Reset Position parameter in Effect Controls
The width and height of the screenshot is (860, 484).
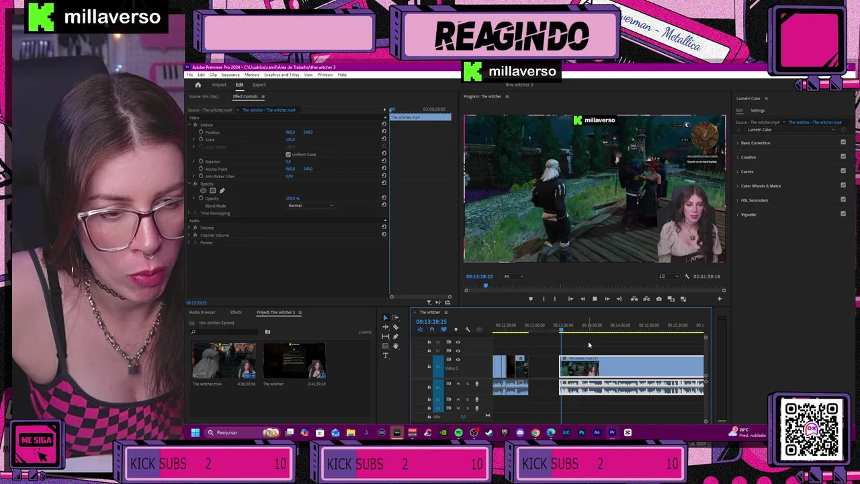coord(384,132)
